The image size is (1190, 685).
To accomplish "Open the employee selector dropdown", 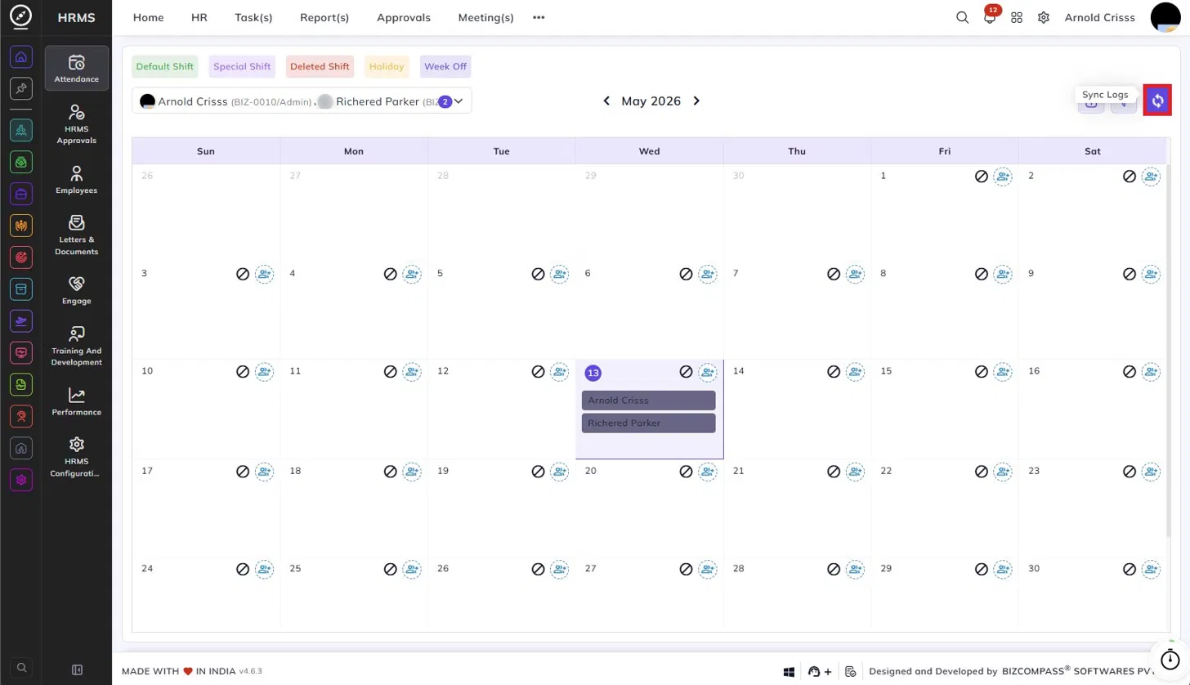I will click(302, 101).
